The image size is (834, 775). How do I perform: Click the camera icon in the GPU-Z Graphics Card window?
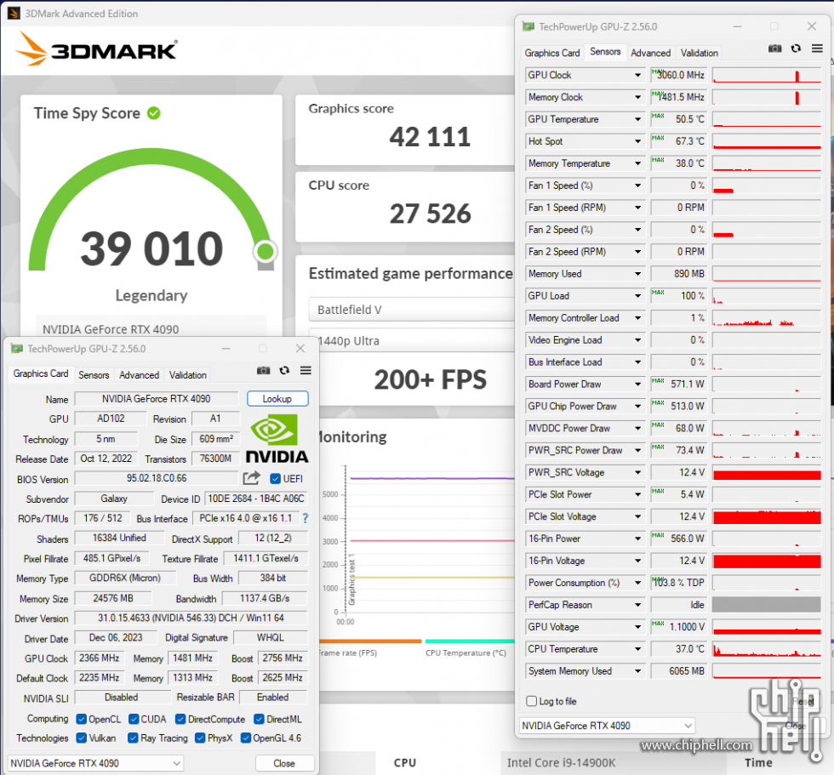263,371
